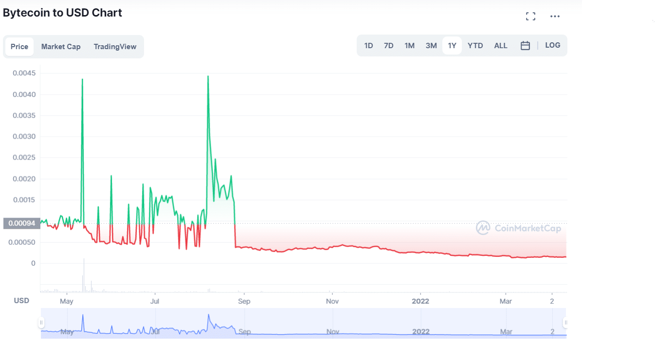This screenshot has height=344, width=655.
Task: Open the three-dot more options menu
Action: (x=555, y=17)
